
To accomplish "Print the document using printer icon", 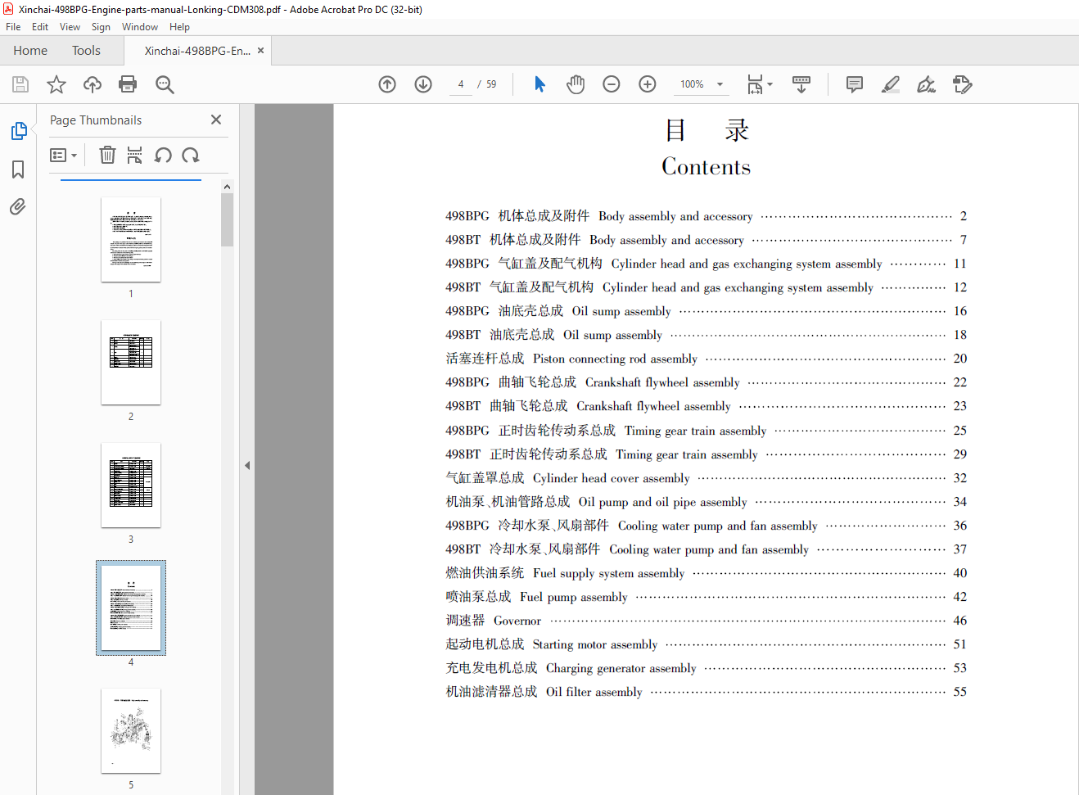I will point(128,84).
